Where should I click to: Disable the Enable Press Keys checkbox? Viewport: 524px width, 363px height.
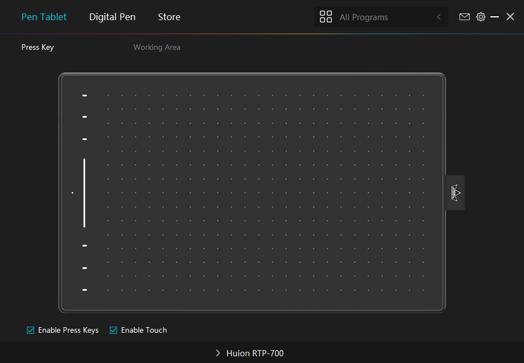pyautogui.click(x=31, y=330)
